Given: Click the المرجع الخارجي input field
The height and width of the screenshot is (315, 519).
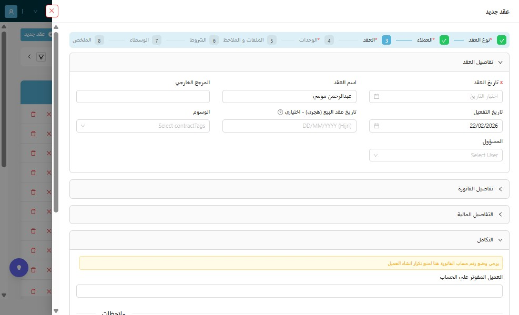Looking at the screenshot, I should 143,96.
